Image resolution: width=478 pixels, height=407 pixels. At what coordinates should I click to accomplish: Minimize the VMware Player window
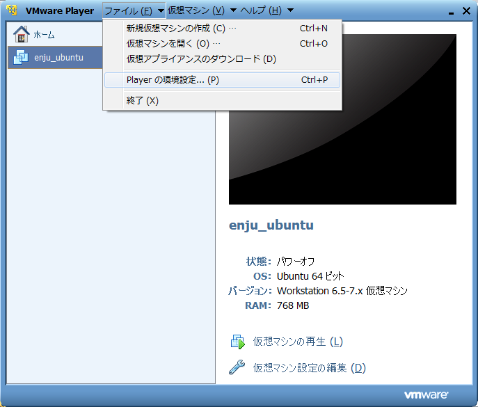coord(451,13)
